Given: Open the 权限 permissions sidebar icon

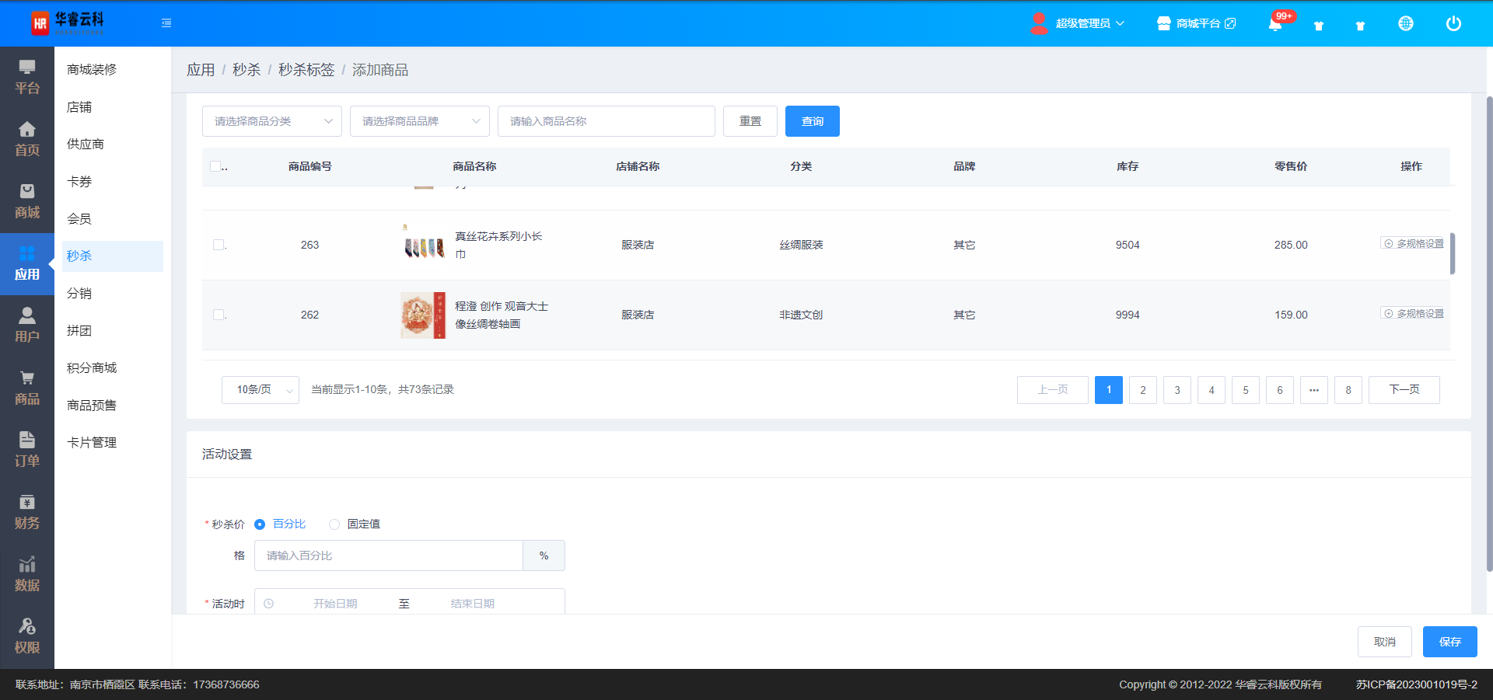Looking at the screenshot, I should (x=27, y=636).
